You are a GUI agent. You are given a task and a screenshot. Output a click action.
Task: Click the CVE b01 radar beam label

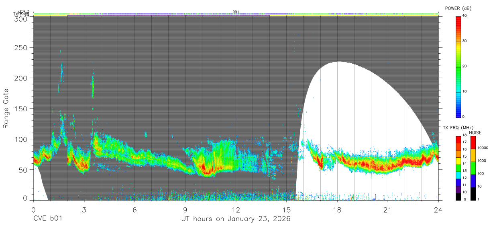click(x=47, y=219)
